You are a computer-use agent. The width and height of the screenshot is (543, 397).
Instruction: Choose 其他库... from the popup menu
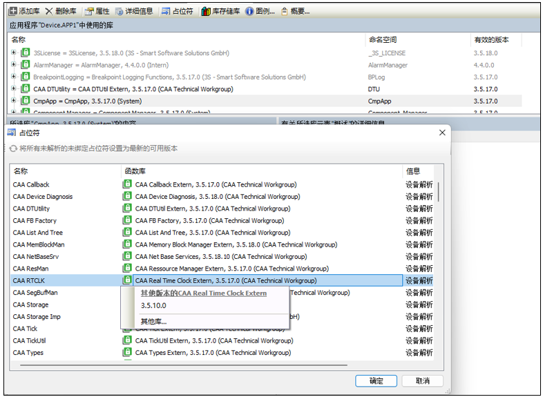(153, 321)
